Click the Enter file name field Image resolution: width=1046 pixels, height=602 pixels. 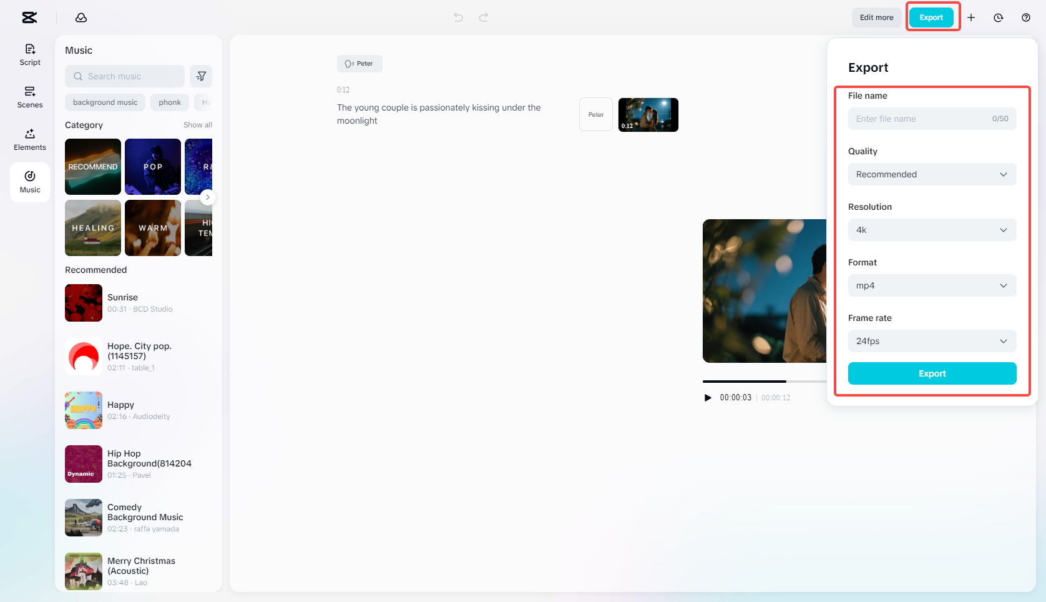(x=917, y=119)
